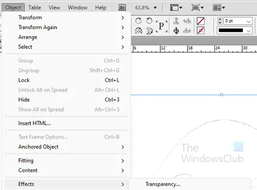
Task: Open the Window menu
Action: (x=78, y=8)
